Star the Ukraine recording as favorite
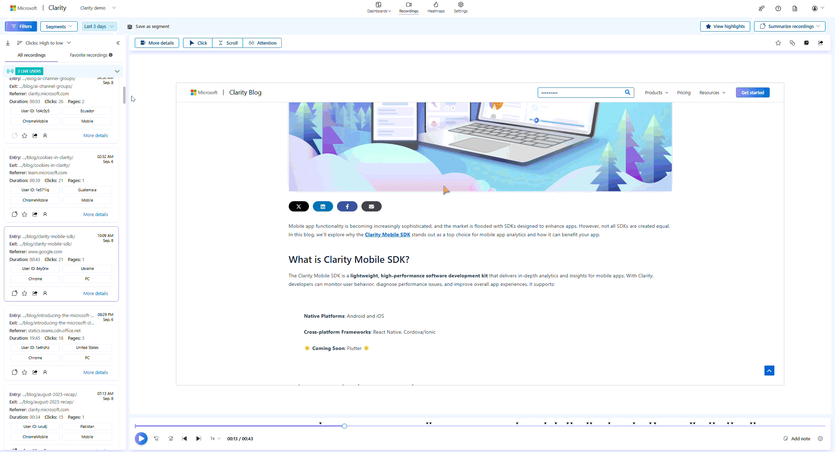 pos(24,293)
